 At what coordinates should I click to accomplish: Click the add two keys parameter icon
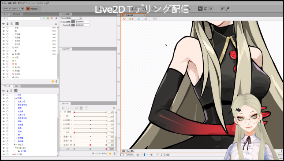pos(67,108)
